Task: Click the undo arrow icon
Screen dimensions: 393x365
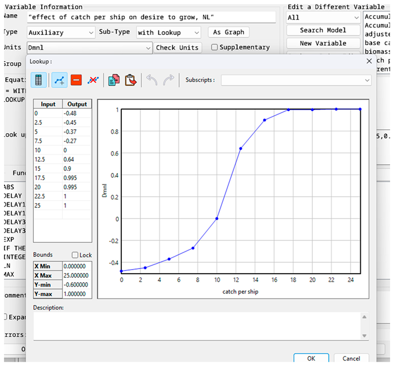Action: tap(151, 80)
